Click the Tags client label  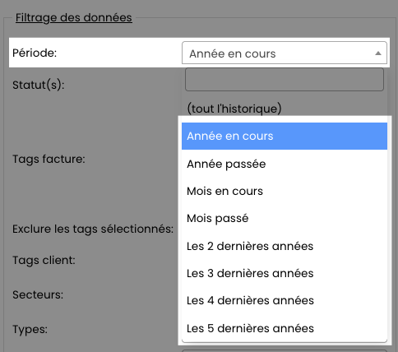(x=44, y=260)
